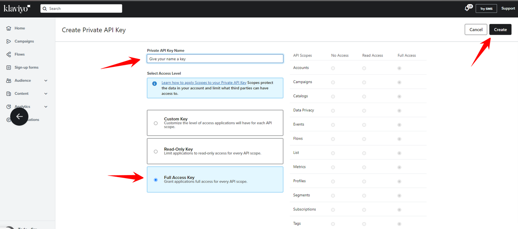
Task: Set Events scope to Read Access
Action: [x=364, y=125]
